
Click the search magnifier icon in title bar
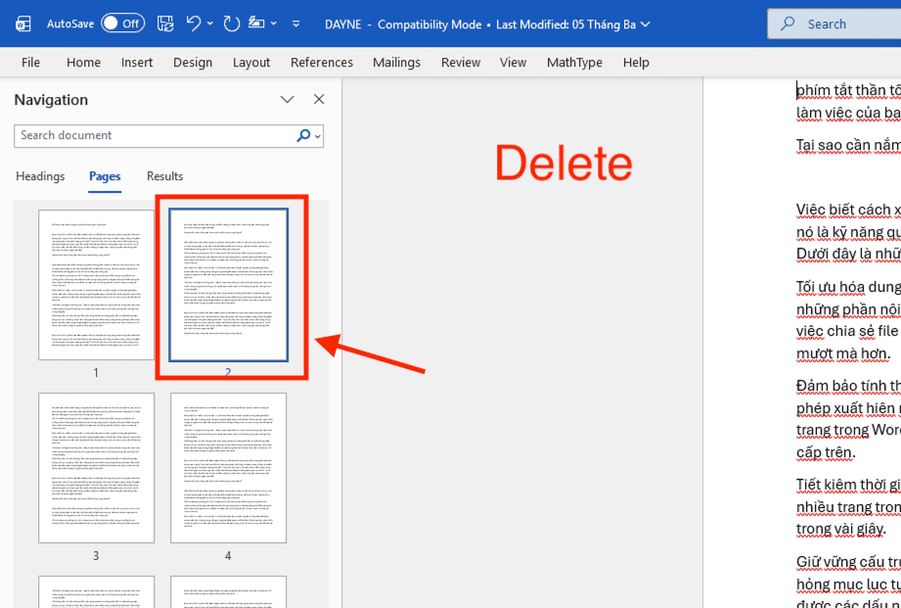[788, 23]
